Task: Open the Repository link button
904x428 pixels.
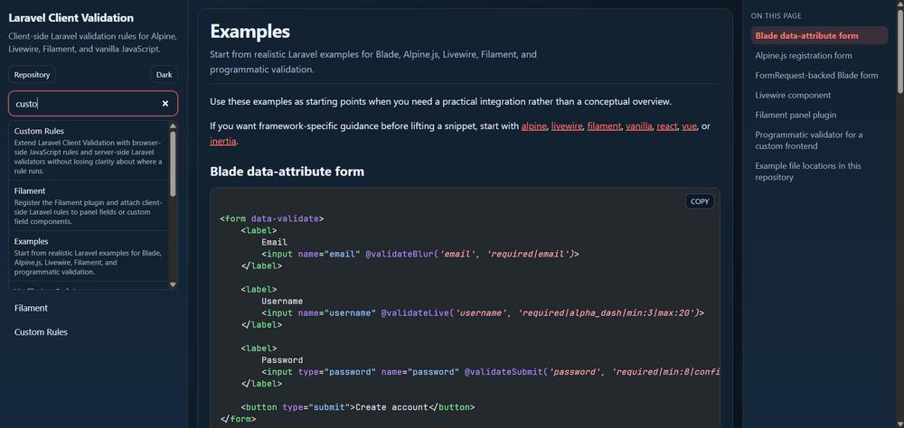Action: (x=33, y=75)
